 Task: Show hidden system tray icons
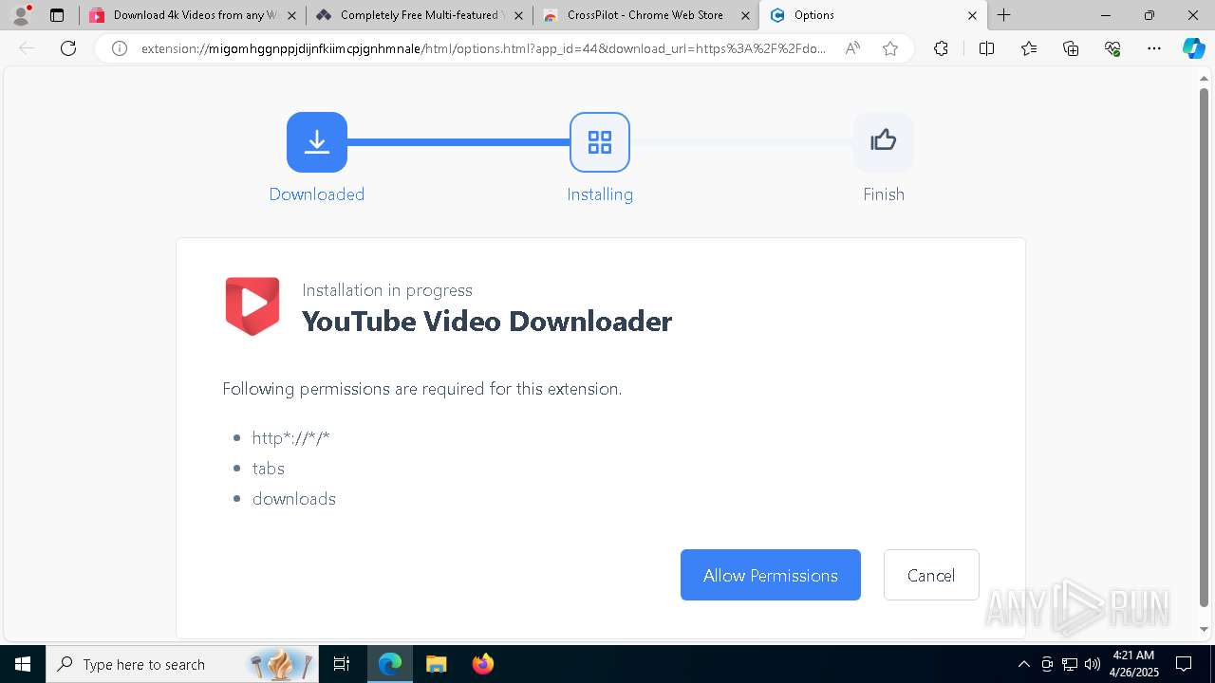tap(1023, 664)
